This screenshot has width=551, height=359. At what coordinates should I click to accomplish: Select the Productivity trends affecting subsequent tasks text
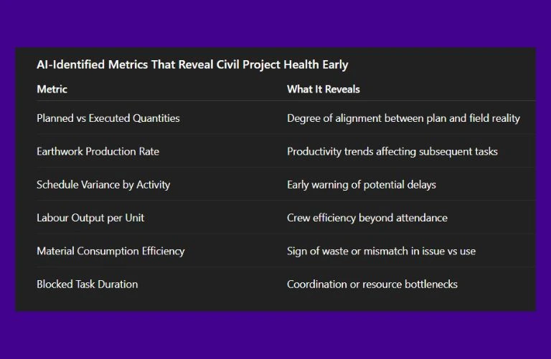(392, 151)
